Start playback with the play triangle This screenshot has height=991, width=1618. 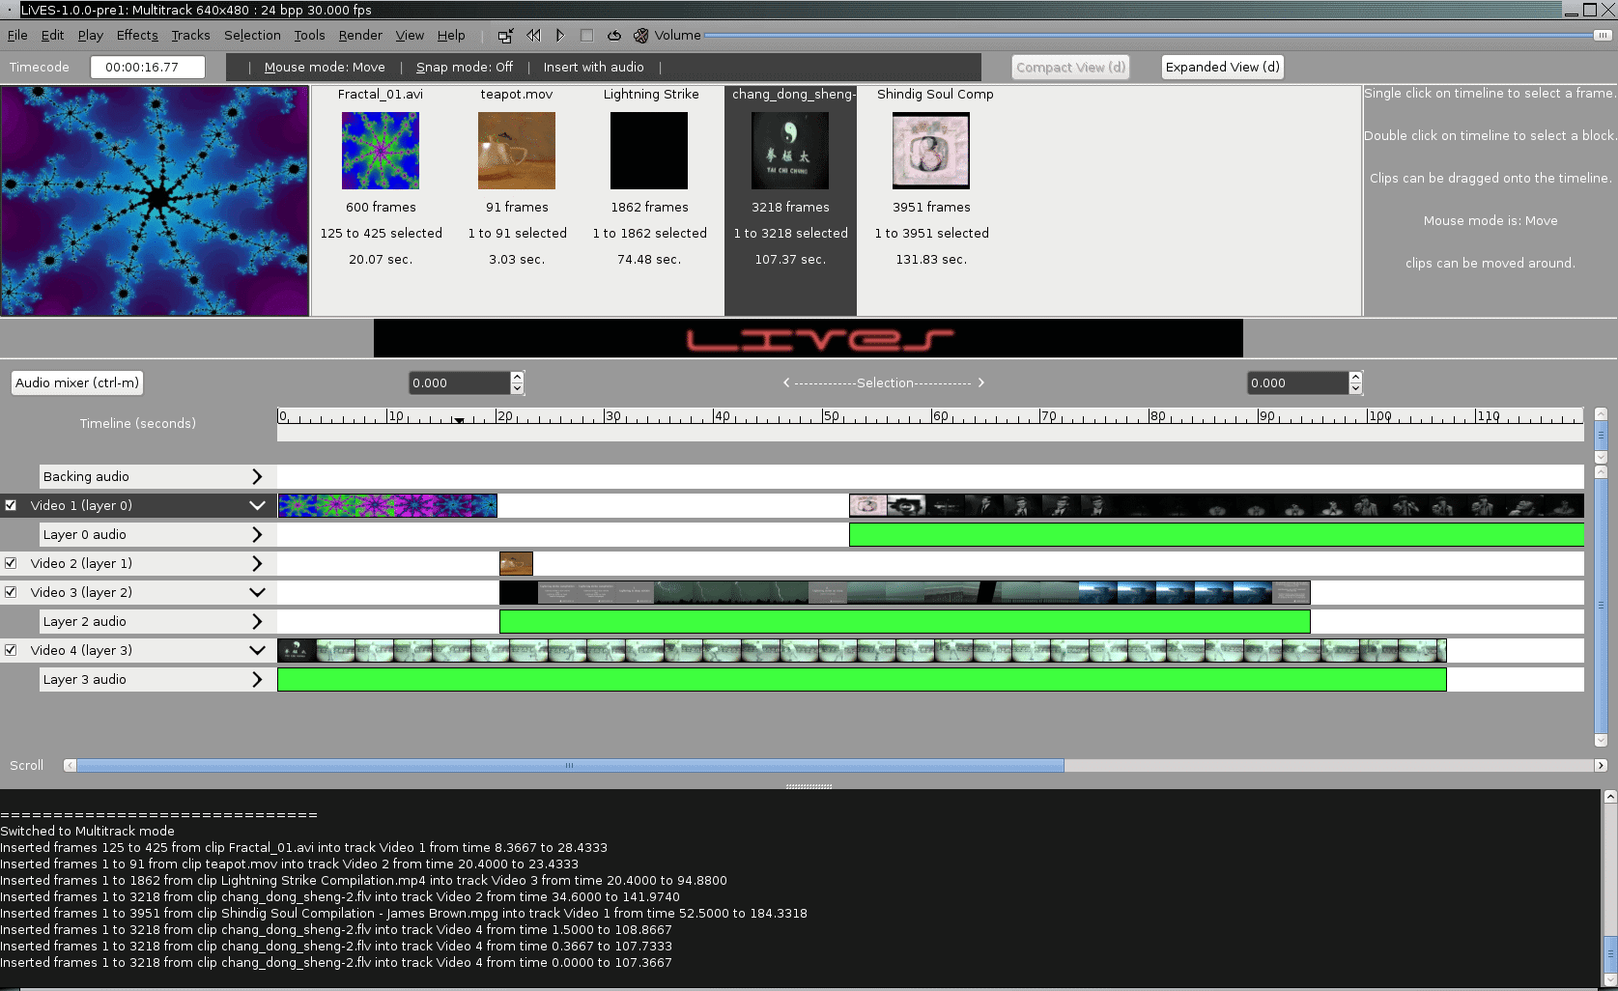click(560, 36)
